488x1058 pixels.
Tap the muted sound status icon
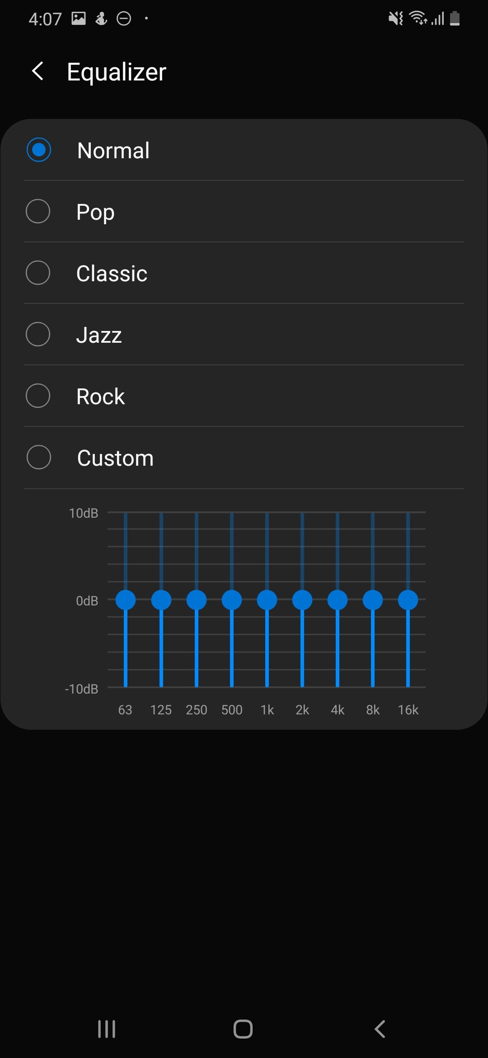395,19
